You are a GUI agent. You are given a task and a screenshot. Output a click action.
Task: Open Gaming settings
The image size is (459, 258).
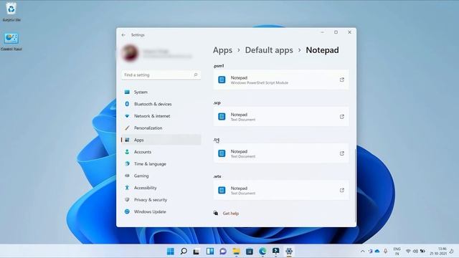pyautogui.click(x=161, y=176)
